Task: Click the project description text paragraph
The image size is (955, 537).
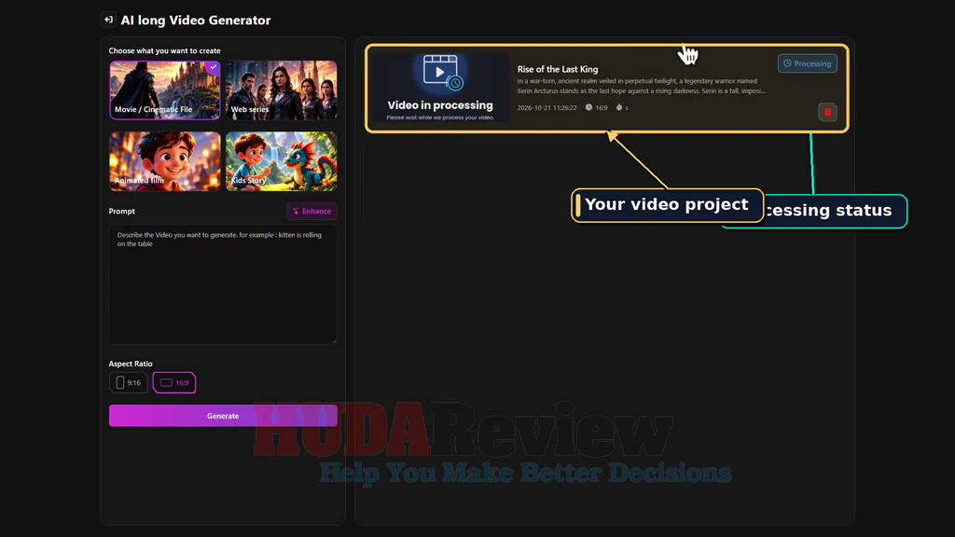Action: (x=641, y=86)
